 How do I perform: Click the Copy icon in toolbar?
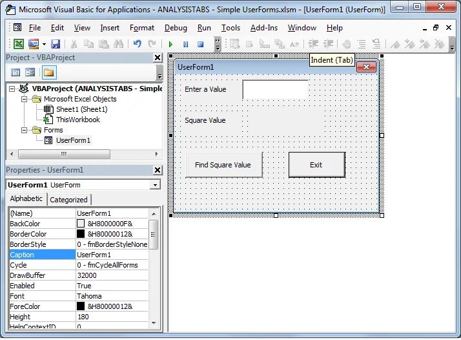(x=88, y=44)
